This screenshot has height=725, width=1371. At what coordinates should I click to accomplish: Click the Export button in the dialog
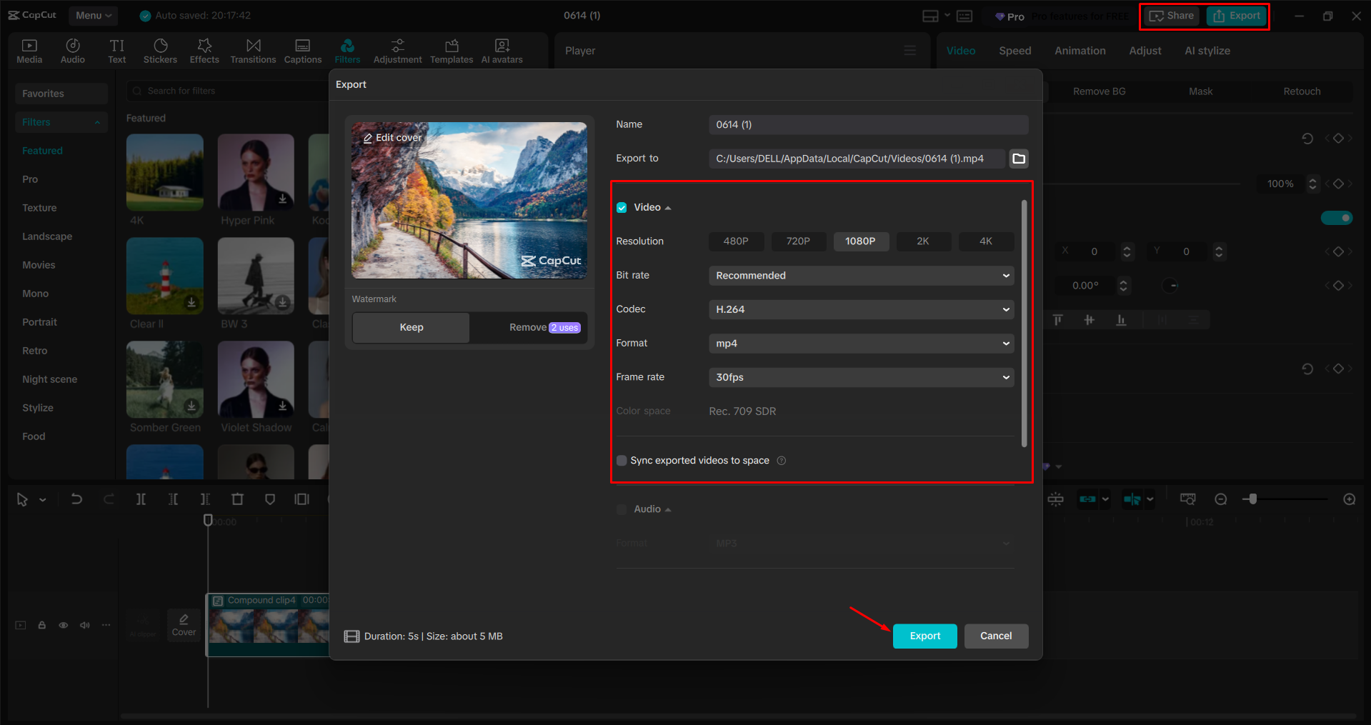[x=924, y=636]
